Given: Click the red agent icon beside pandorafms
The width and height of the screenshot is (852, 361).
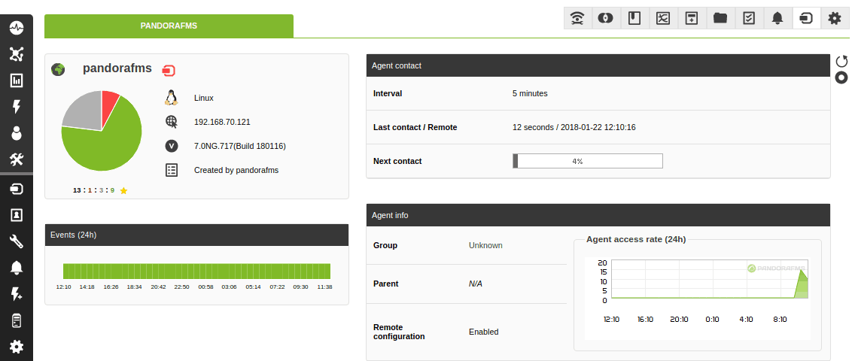Looking at the screenshot, I should 169,71.
